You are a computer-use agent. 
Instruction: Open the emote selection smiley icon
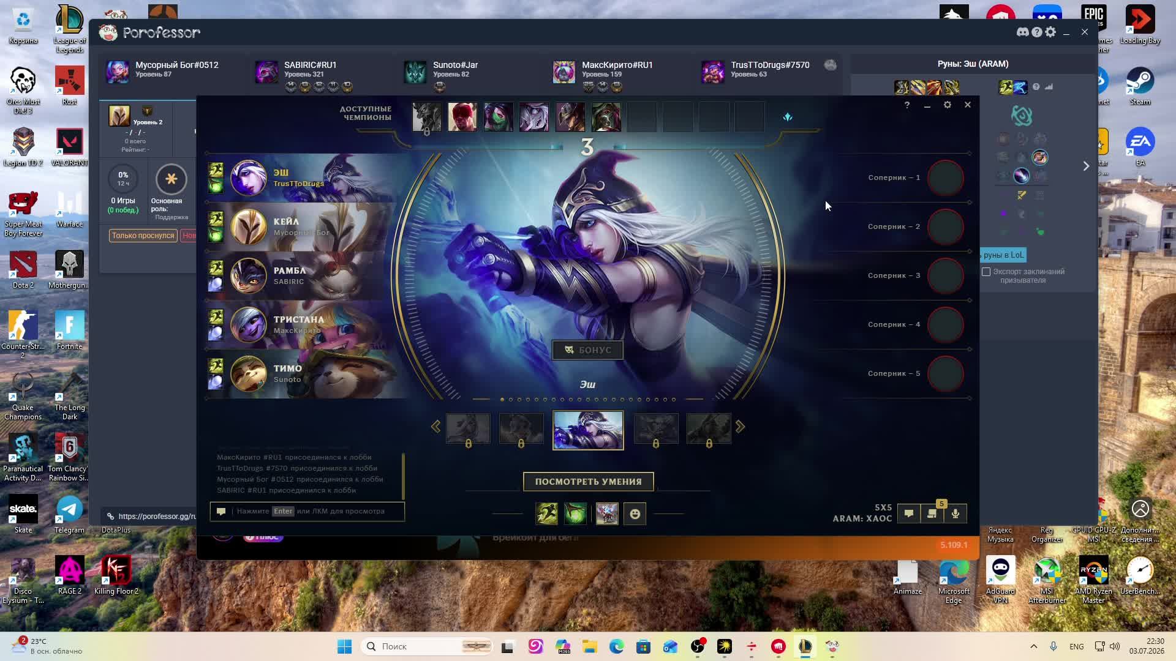pos(635,514)
